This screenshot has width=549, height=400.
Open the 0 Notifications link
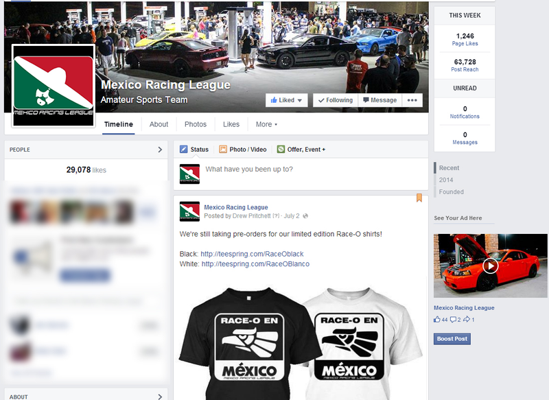pos(465,112)
